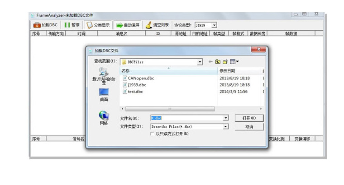Go back using the dialog's back arrow
Image resolution: width=344 pixels, height=185 pixels.
pos(210,62)
